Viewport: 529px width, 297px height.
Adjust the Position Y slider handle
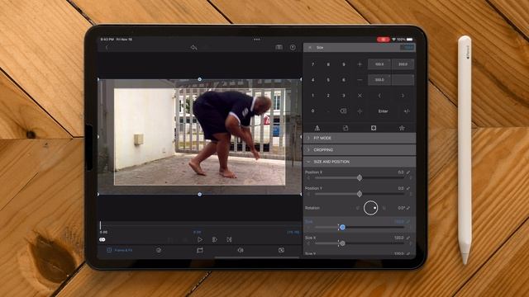click(360, 194)
